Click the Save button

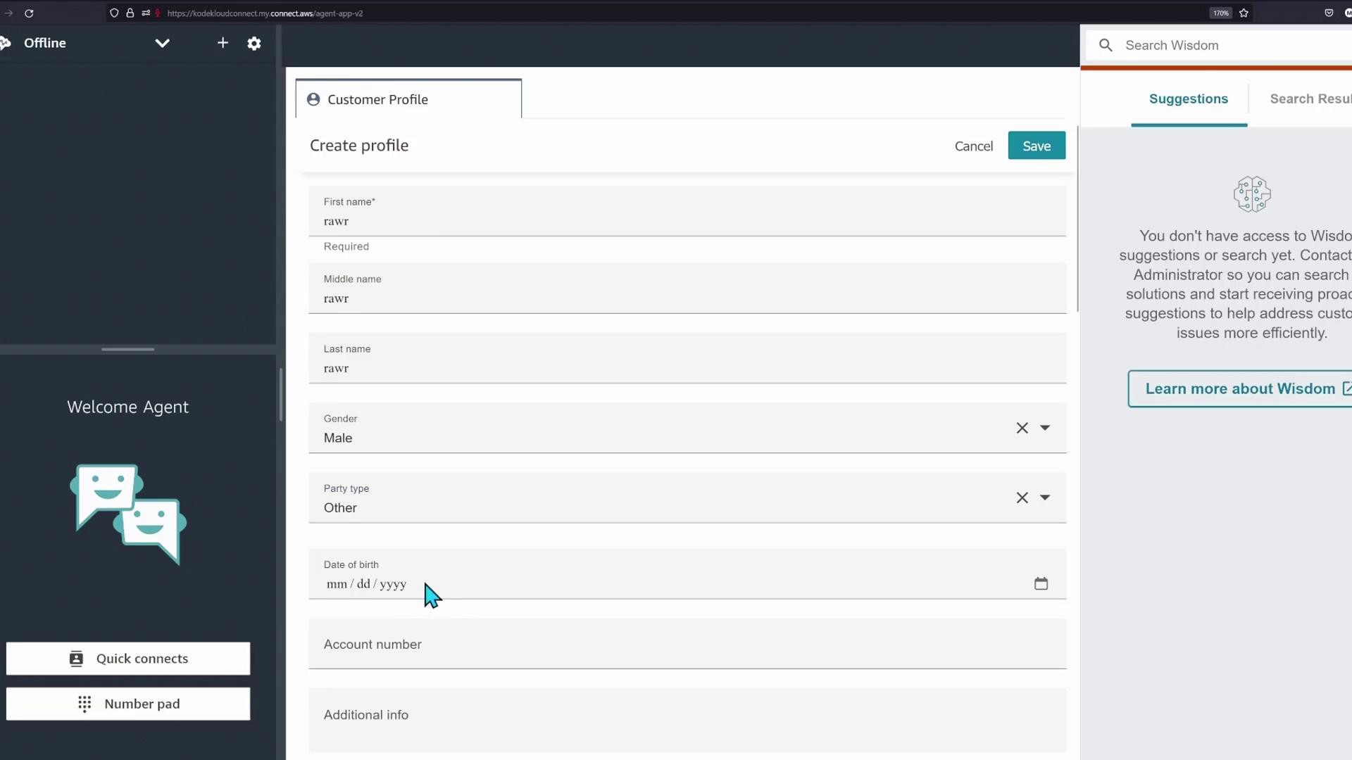pyautogui.click(x=1036, y=146)
